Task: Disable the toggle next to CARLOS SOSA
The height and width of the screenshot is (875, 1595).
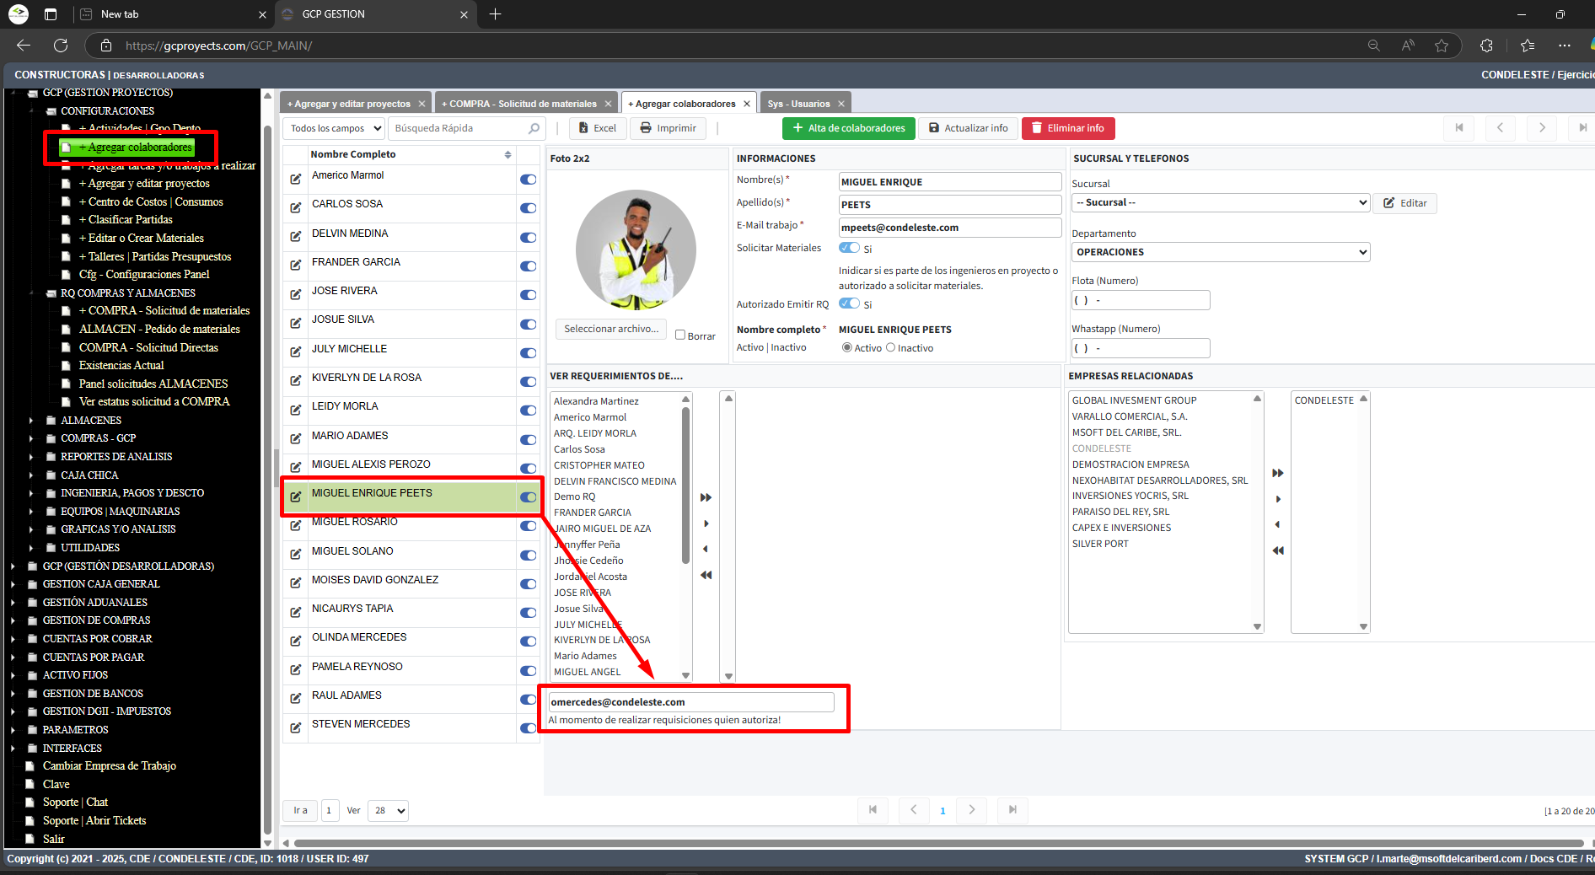Action: [528, 208]
